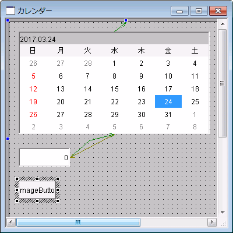The height and width of the screenshot is (233, 233).
Task: Click grayed-out 27 of previous month
Action: pos(61,63)
